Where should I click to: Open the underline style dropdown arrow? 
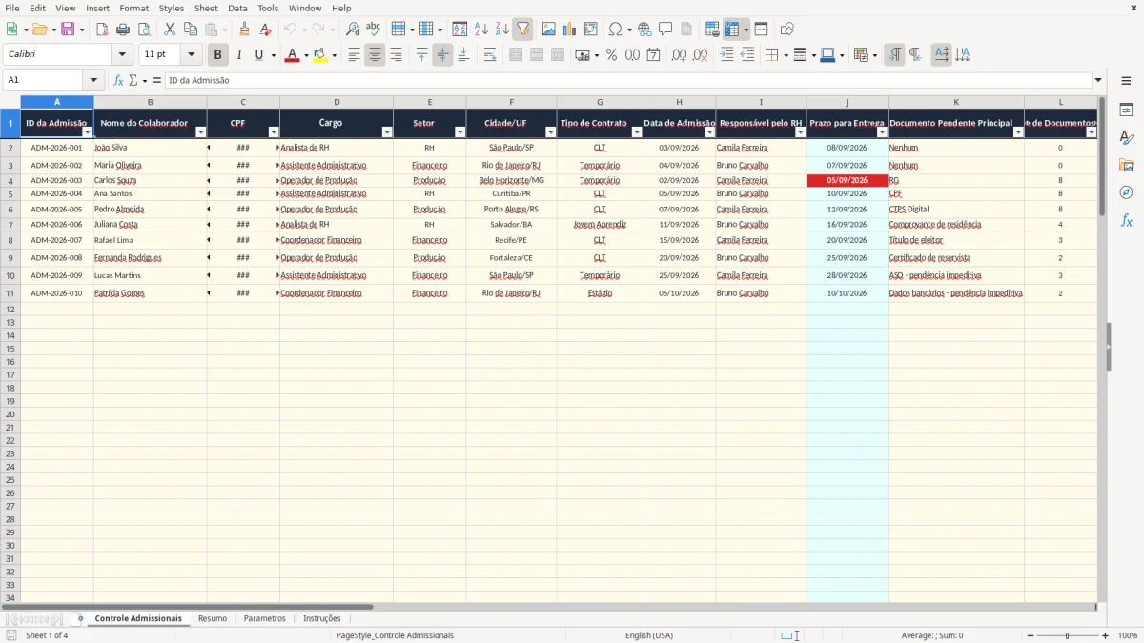point(273,55)
